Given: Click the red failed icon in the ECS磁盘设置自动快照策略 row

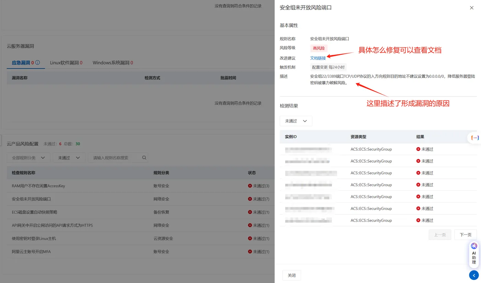Looking at the screenshot, I should click(250, 212).
